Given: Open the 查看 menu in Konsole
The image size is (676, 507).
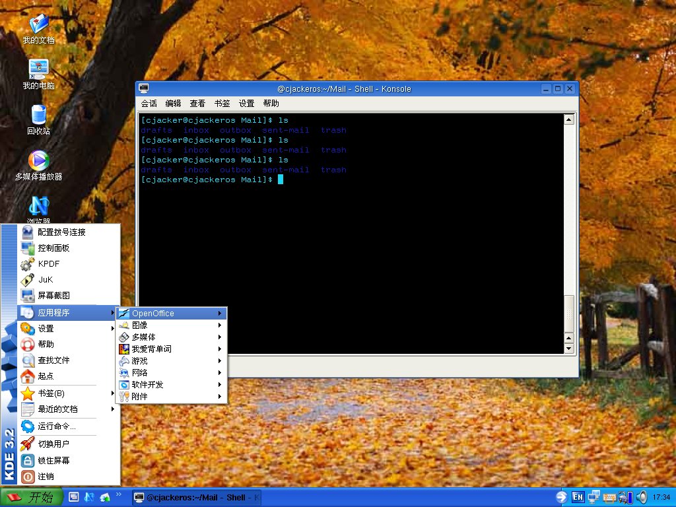Looking at the screenshot, I should click(197, 104).
